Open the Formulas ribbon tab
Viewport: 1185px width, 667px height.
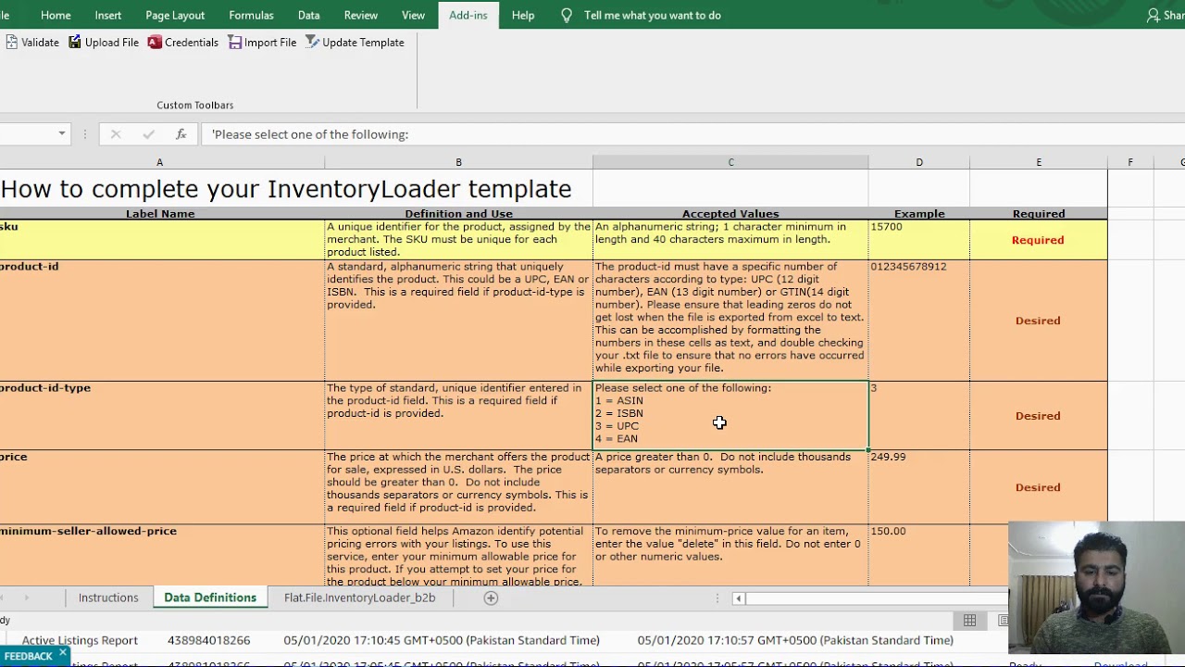point(251,15)
